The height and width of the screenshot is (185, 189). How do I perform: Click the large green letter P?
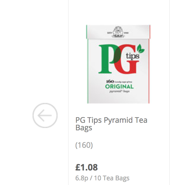(108, 59)
